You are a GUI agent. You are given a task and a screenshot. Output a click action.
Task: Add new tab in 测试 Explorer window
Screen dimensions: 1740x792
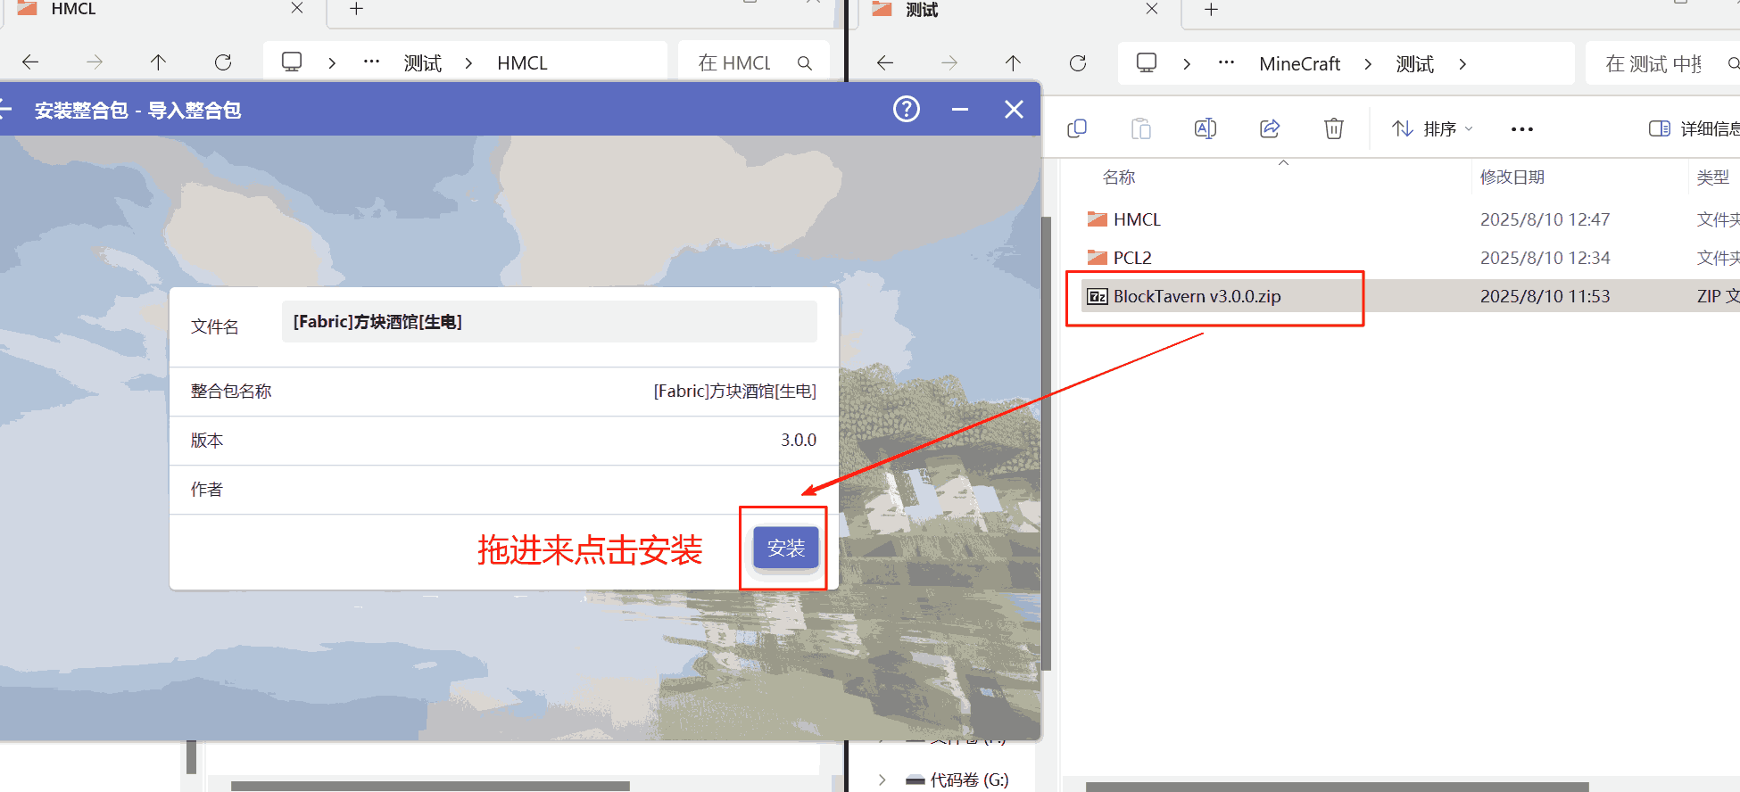[x=1211, y=10]
